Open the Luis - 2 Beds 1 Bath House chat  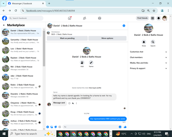click(x=22, y=50)
